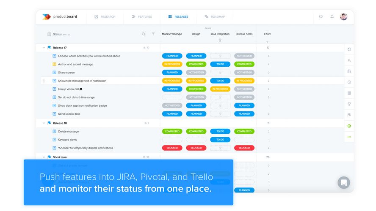The width and height of the screenshot is (376, 211).
Task: Click the flag icon of Short term
Action: coord(49,157)
